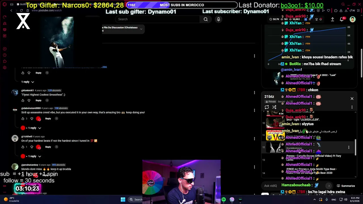The width and height of the screenshot is (363, 204).
Task: Reload the YouTube page
Action: tap(21, 10)
